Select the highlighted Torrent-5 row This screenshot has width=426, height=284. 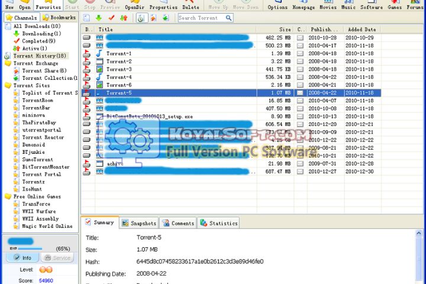point(231,93)
